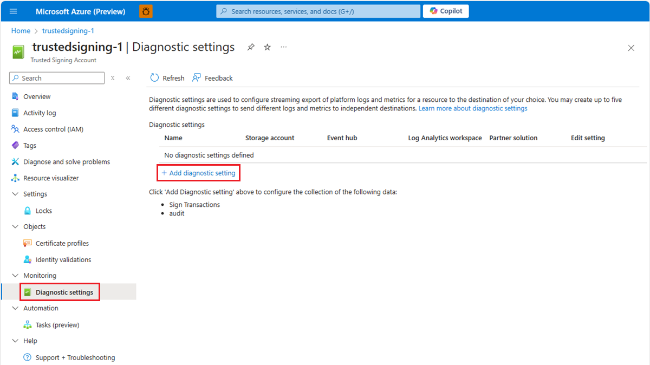Open Activity log
The image size is (650, 365).
40,113
